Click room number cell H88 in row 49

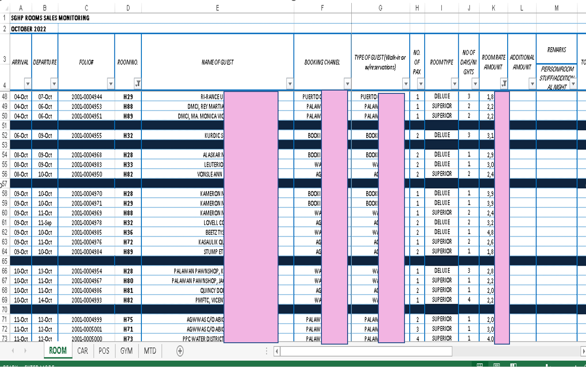pos(128,106)
